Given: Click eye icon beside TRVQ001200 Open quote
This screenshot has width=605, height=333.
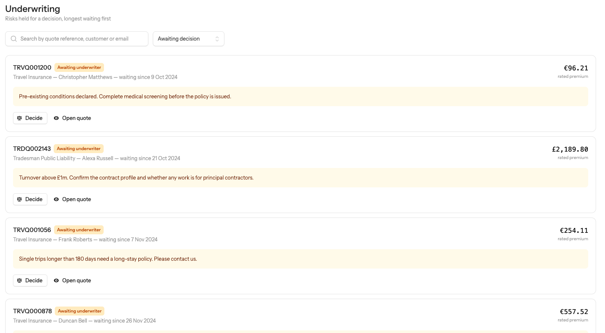Looking at the screenshot, I should coord(56,118).
